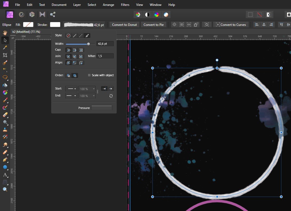Image resolution: width=291 pixels, height=211 pixels.
Task: Select the Smudge Brush finger tool
Action: coord(5,145)
